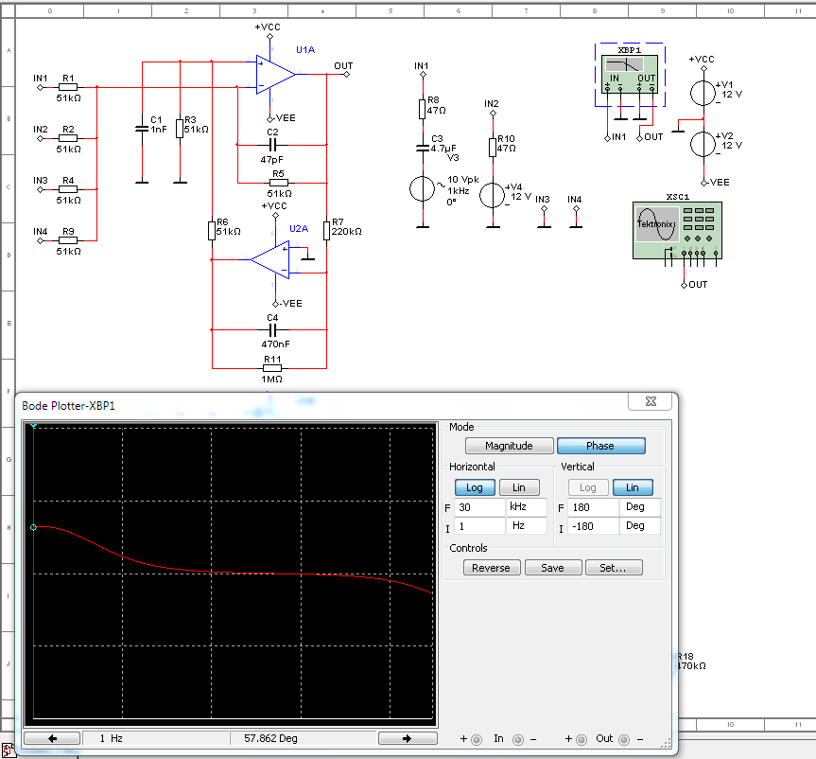Click the vertical F value field showing 180

[x=592, y=507]
